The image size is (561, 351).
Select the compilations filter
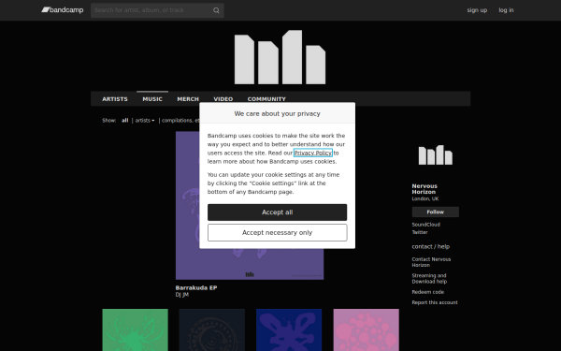180,121
